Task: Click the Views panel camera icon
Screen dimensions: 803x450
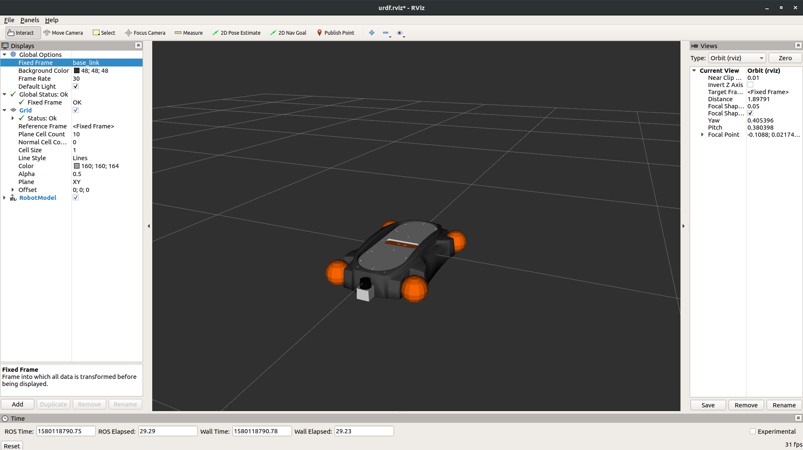Action: (x=695, y=46)
